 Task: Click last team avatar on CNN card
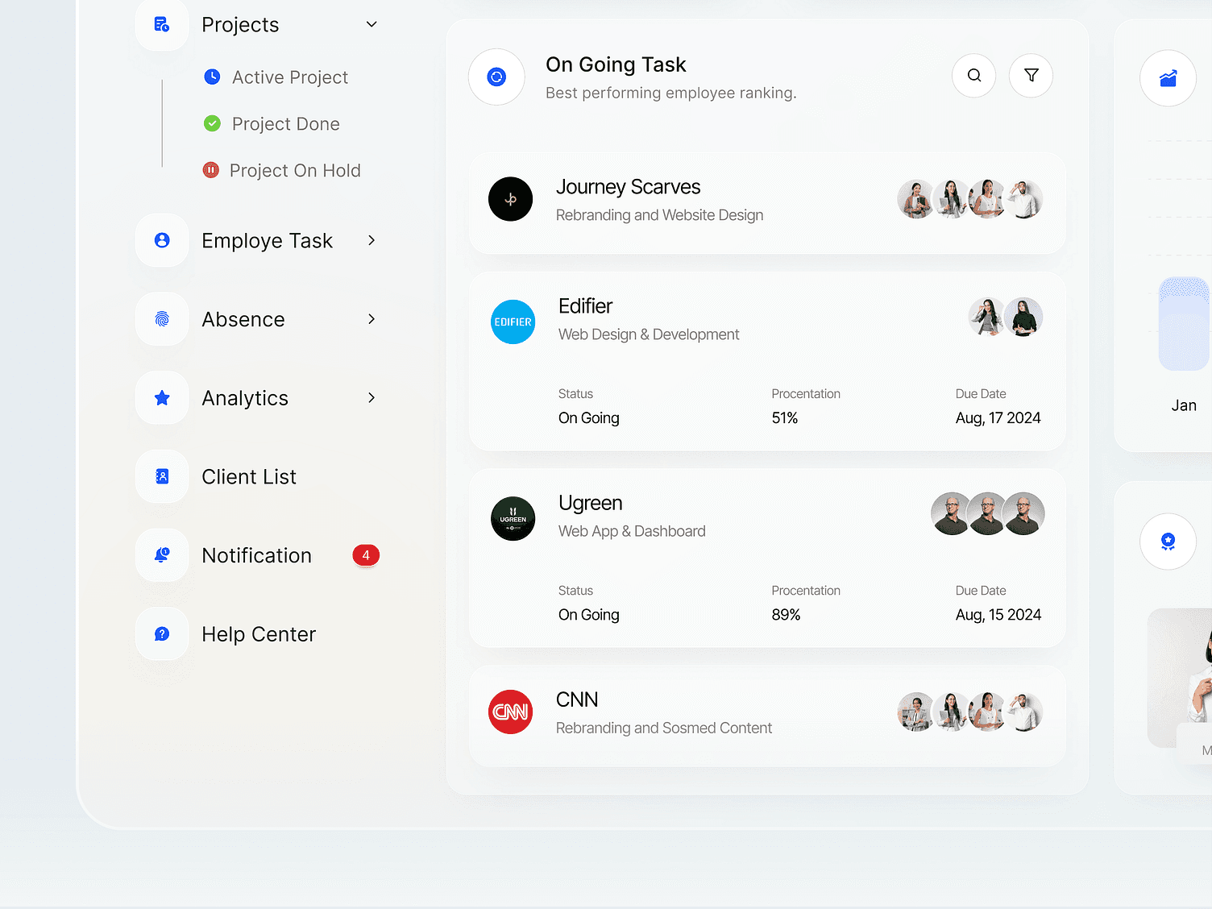point(1024,712)
